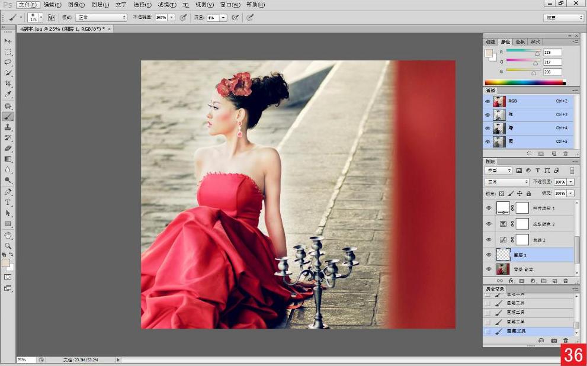
Task: Create a new adjustment layer
Action: click(533, 281)
